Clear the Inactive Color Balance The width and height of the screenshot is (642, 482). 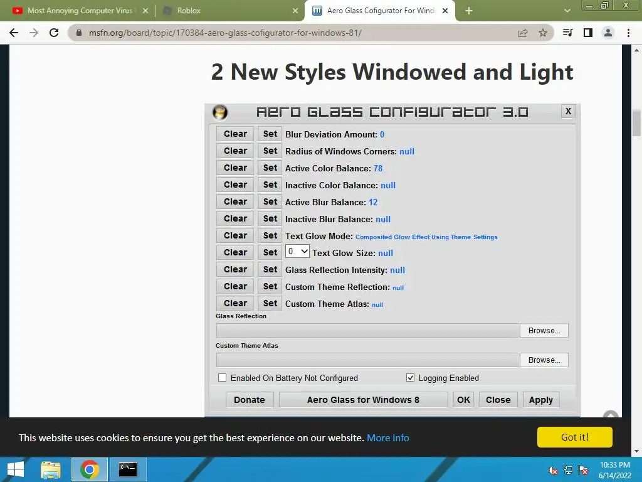(x=235, y=185)
